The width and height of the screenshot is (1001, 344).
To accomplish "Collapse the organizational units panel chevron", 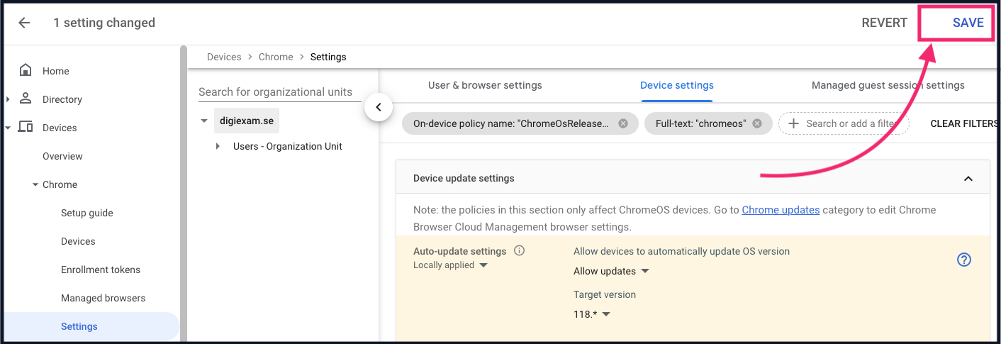I will (379, 108).
